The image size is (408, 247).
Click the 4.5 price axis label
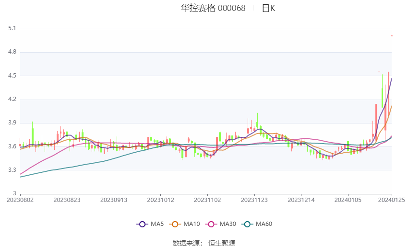pyautogui.click(x=12, y=76)
